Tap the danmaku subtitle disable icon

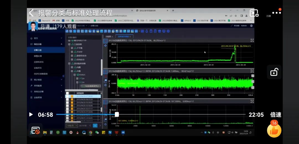click(x=35, y=130)
